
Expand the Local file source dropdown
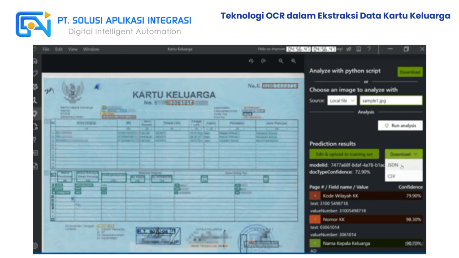(342, 101)
